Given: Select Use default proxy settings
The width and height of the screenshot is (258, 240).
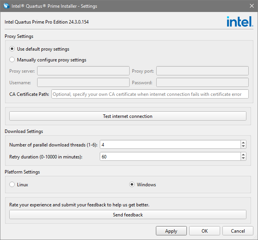Looking at the screenshot, I should pos(12,49).
